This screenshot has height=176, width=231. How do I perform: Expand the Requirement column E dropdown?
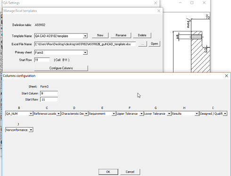tap(102, 114)
